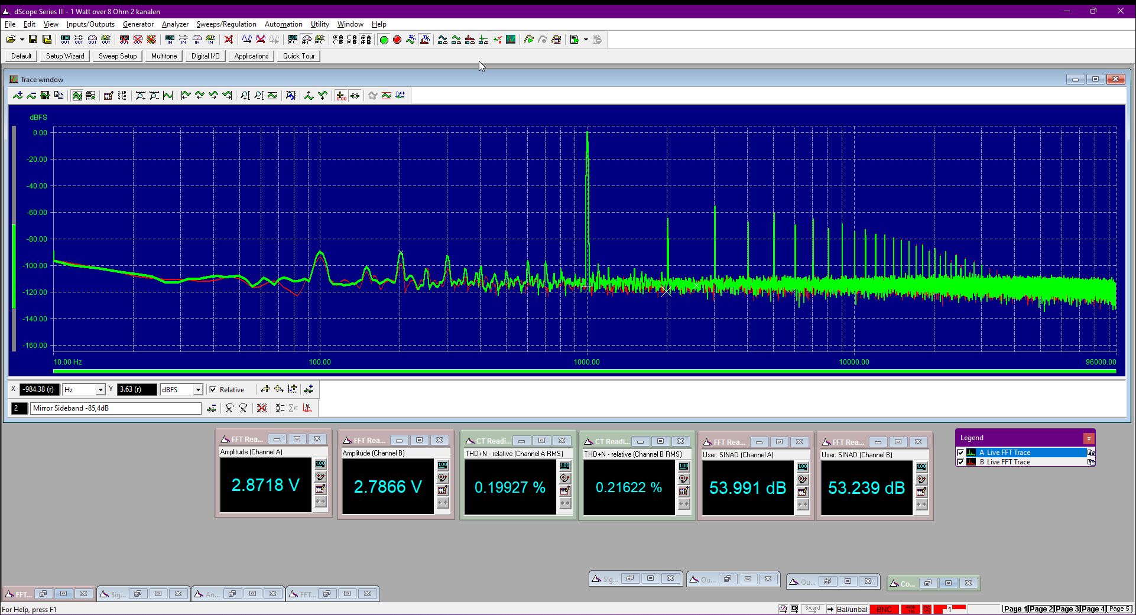1136x615 pixels.
Task: Click the gauge icon in Amplitude Channel B reading
Action: pos(443,478)
